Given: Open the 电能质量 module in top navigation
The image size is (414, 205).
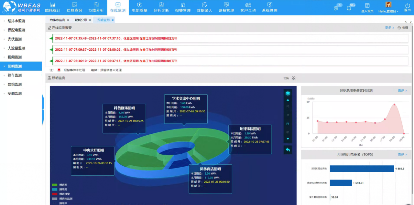Looking at the screenshot, I should [x=139, y=7].
